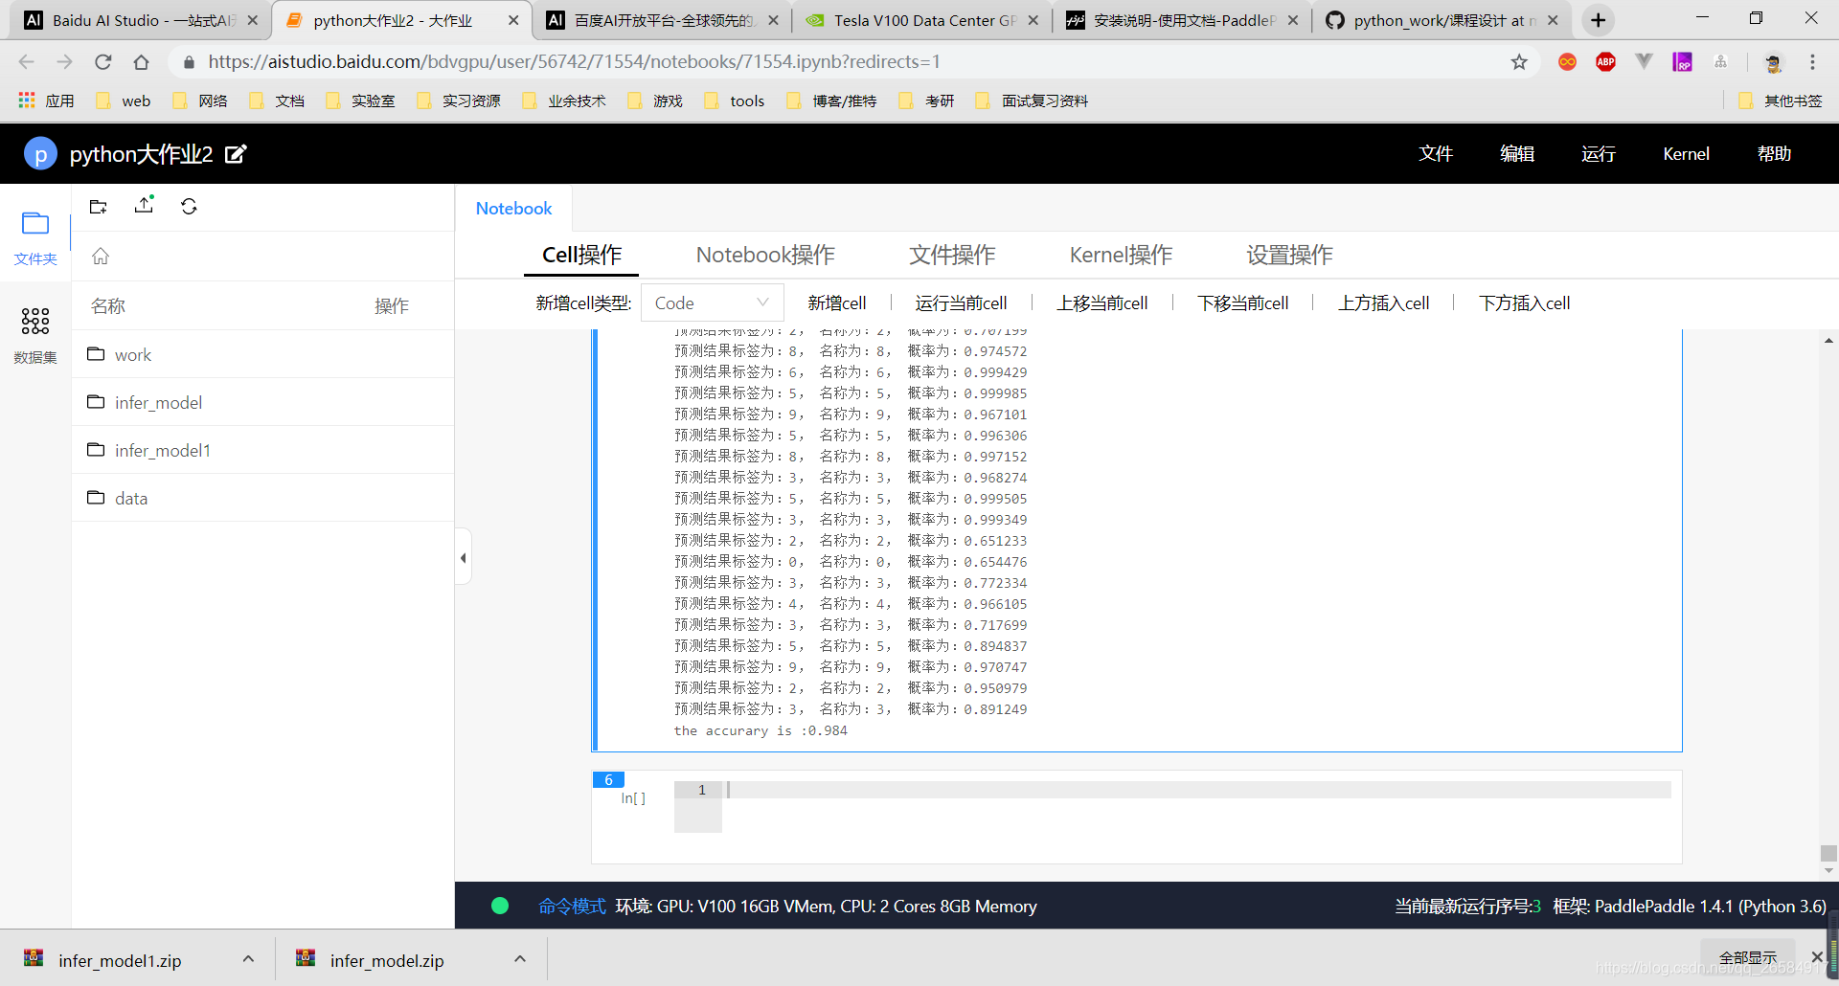This screenshot has width=1839, height=986.
Task: Click the new folder icon in file panel
Action: 99,207
